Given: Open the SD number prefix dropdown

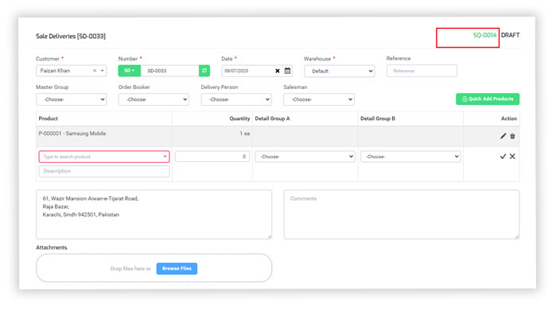Looking at the screenshot, I should click(x=130, y=71).
